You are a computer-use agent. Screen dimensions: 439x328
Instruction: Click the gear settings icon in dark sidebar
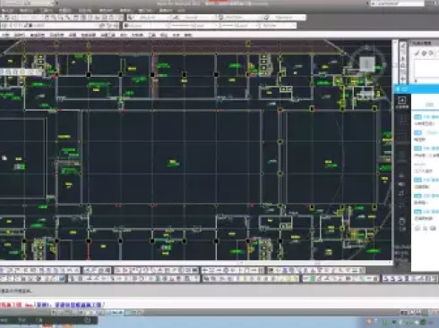click(402, 222)
